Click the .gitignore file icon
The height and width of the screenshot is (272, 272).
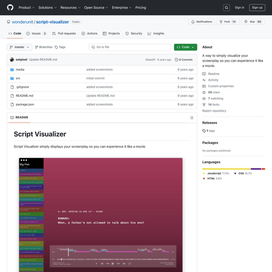(x=12, y=87)
